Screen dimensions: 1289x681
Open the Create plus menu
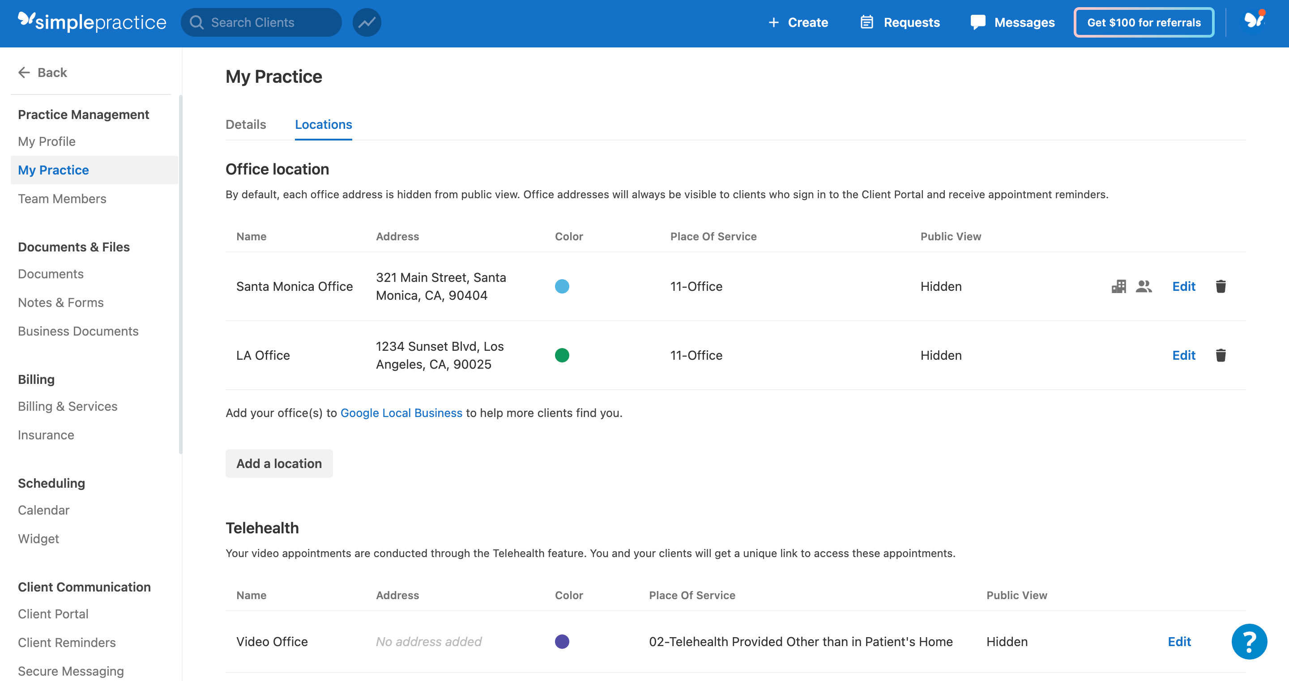point(798,22)
